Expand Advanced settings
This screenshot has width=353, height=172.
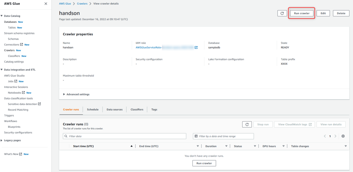coord(76,94)
